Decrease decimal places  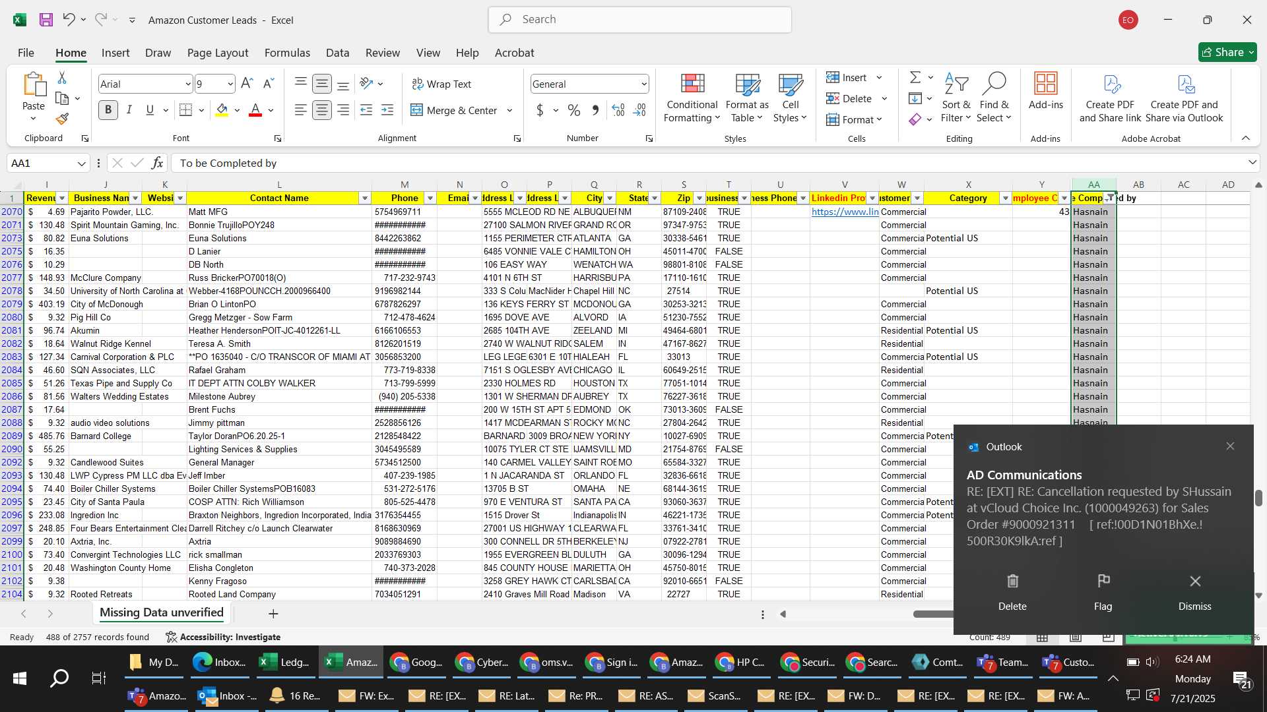coord(639,110)
